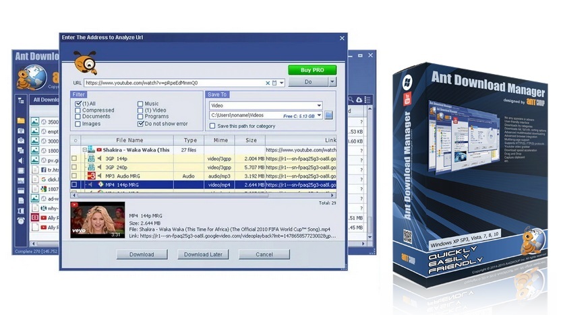Click the list view icon in main window
The width and height of the screenshot is (561, 315).
pyautogui.click(x=367, y=100)
